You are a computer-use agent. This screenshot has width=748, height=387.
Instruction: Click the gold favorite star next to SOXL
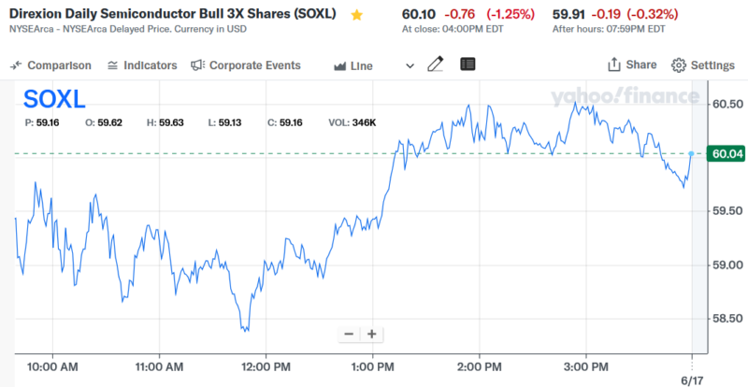tap(356, 15)
